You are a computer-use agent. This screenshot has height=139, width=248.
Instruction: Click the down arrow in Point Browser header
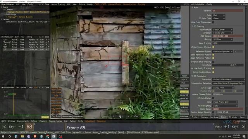pyautogui.click(x=43, y=37)
